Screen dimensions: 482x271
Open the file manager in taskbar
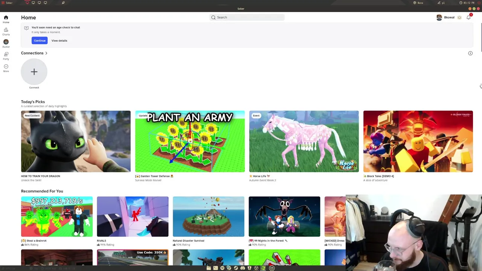pyautogui.click(x=209, y=268)
